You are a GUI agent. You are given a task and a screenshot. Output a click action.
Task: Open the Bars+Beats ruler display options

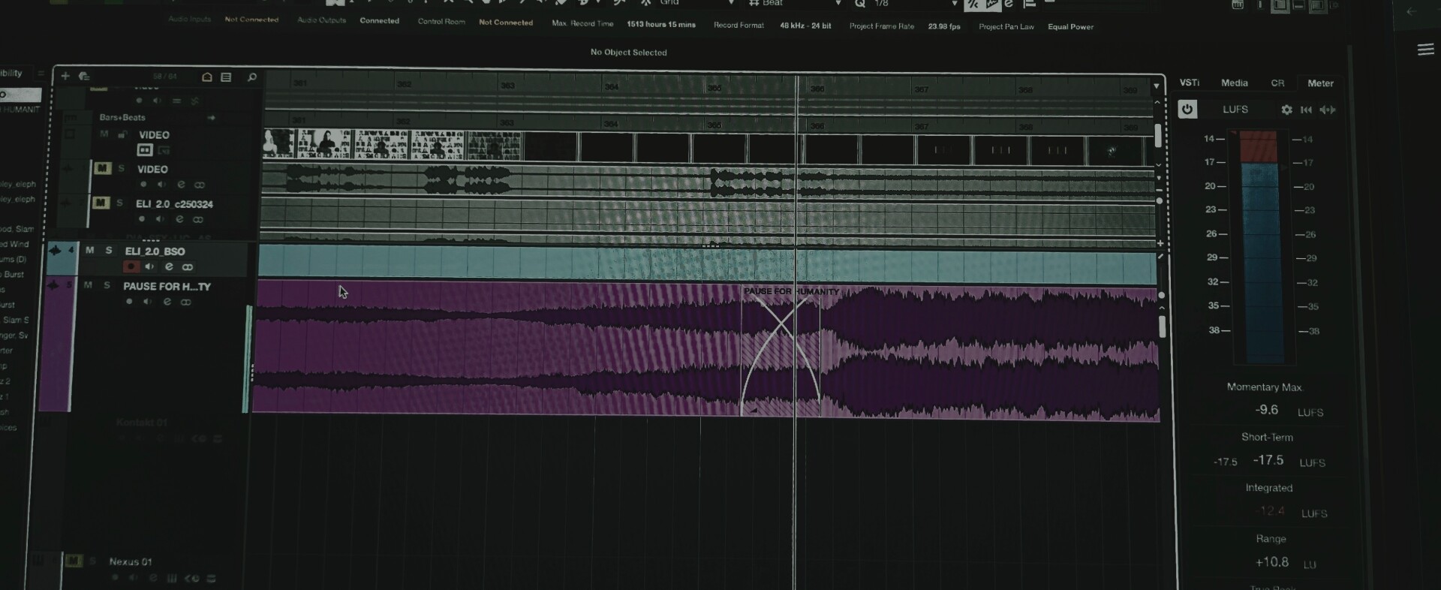(x=211, y=118)
